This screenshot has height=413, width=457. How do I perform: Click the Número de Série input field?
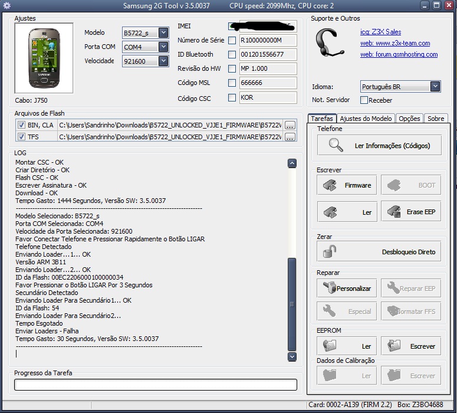coord(268,40)
